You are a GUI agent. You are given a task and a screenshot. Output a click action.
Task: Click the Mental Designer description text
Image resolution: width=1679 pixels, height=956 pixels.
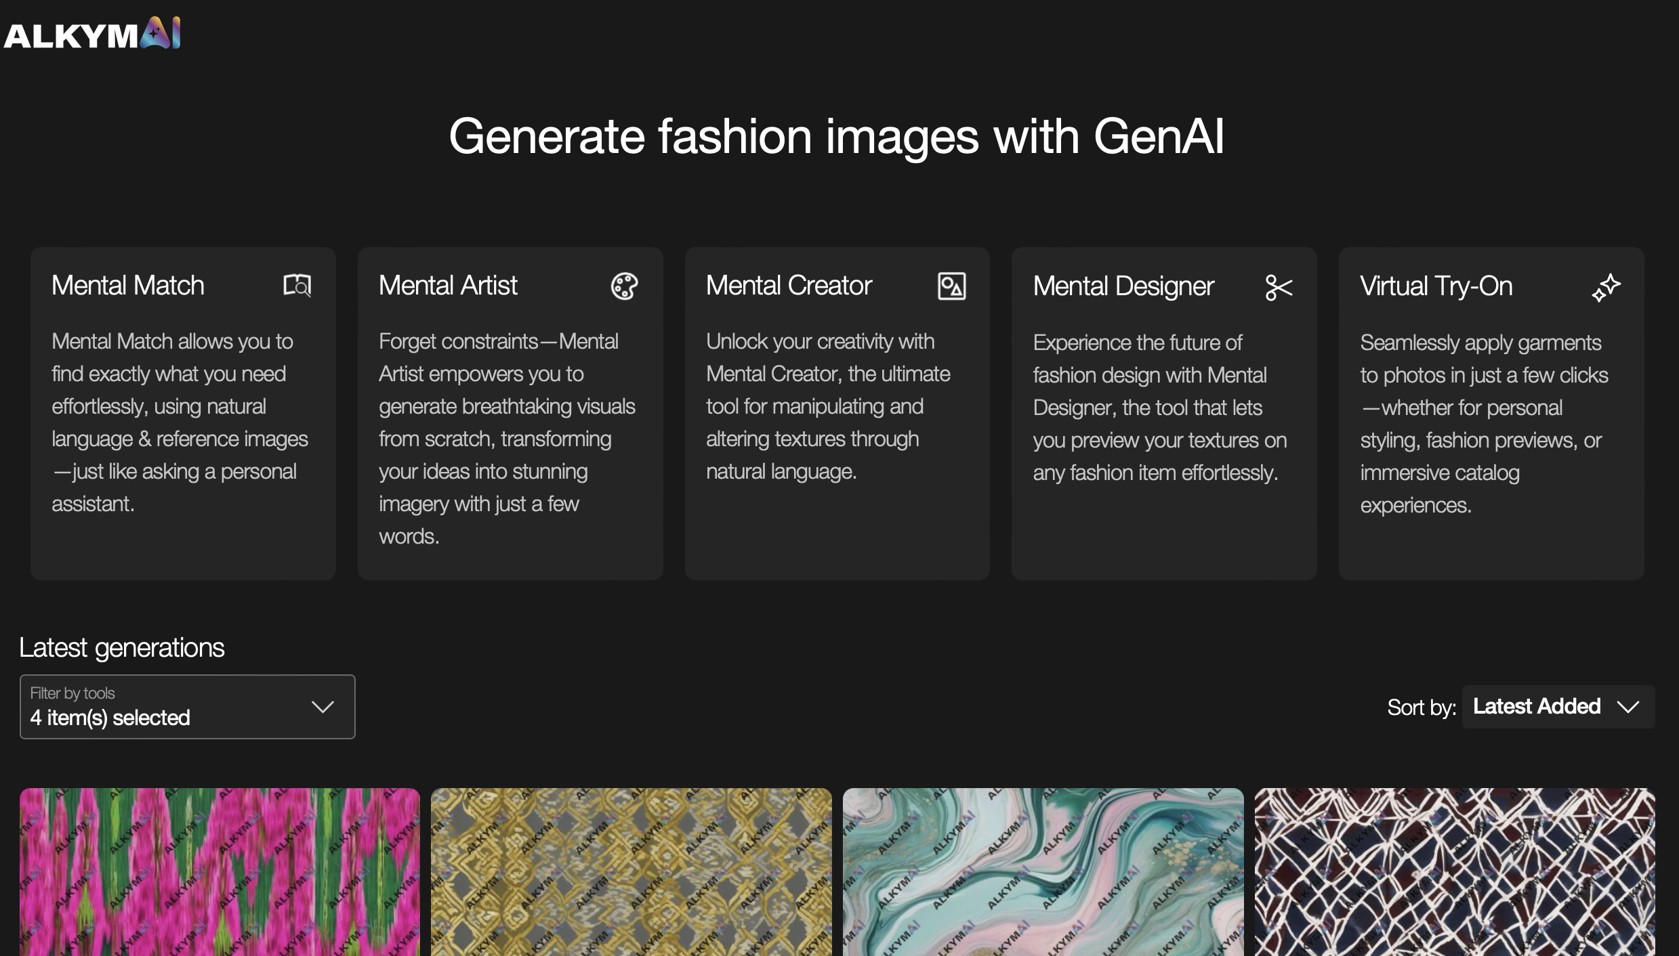(1160, 408)
